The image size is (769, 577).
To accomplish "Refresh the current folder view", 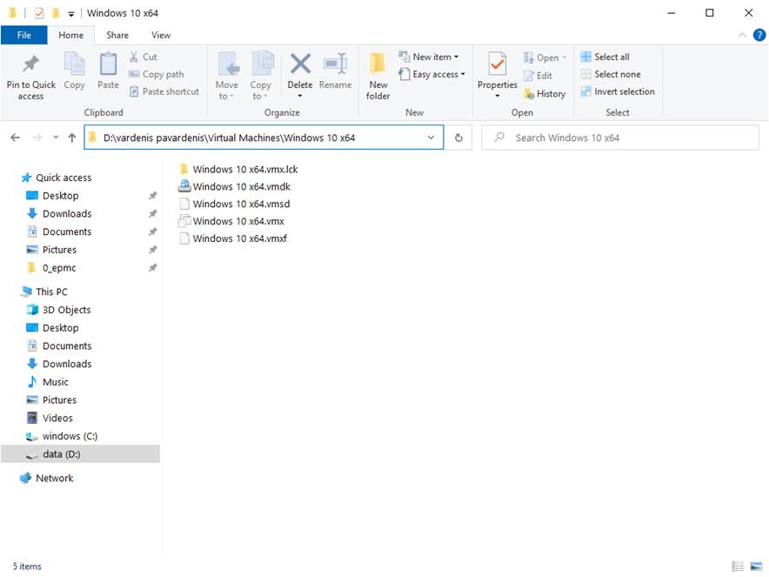I will [458, 138].
